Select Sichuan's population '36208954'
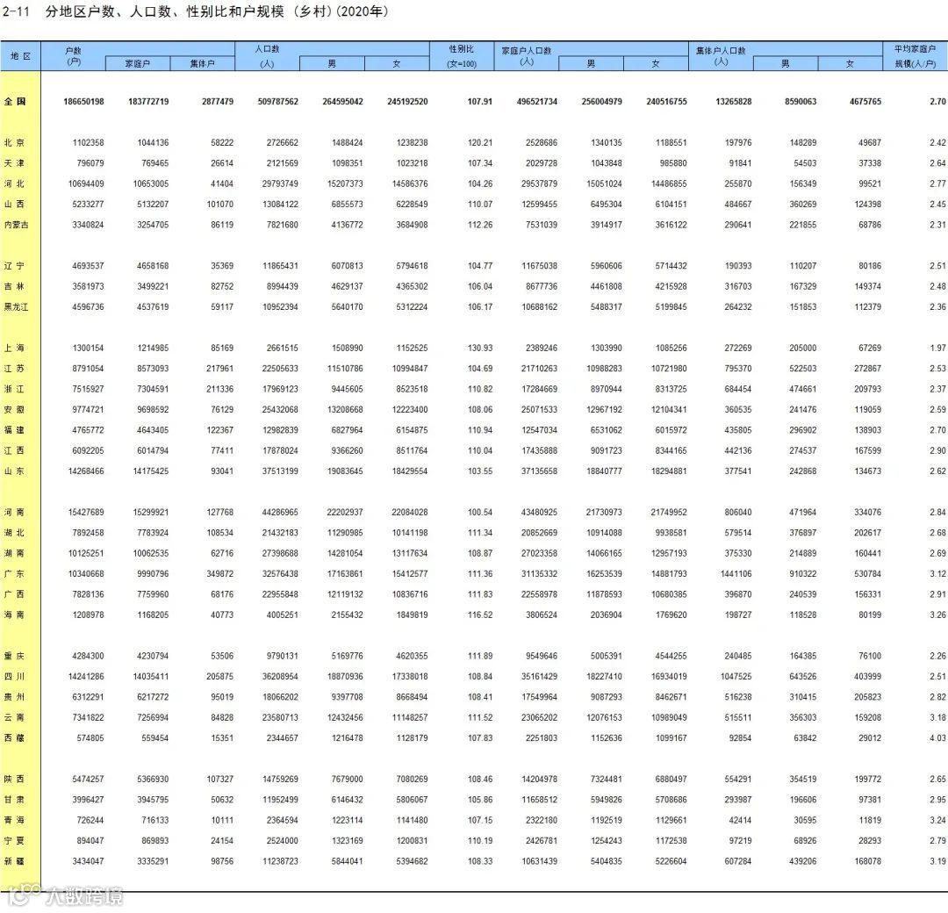This screenshot has width=948, height=913. point(280,677)
